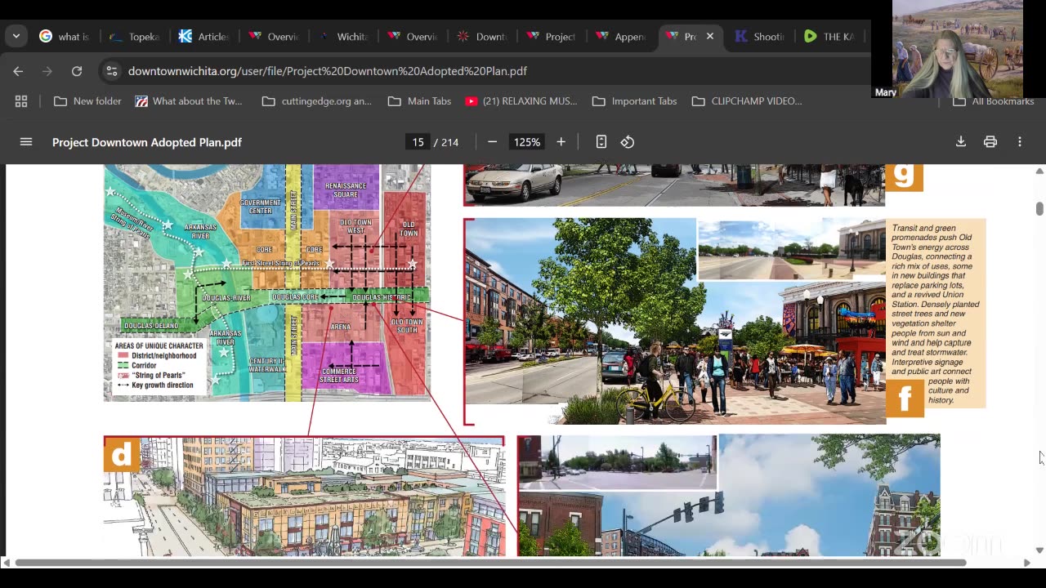1046x588 pixels.
Task: Click the zoom percentage field
Action: coord(526,142)
